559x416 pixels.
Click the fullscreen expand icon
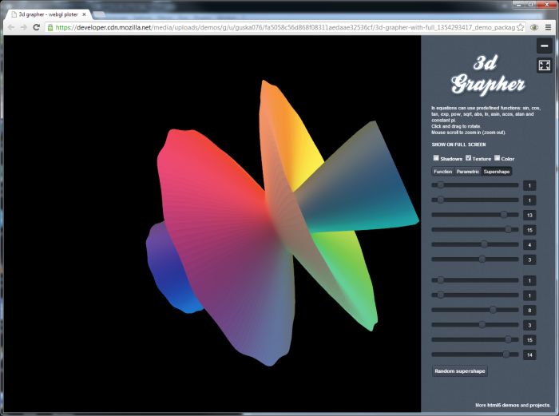point(544,65)
